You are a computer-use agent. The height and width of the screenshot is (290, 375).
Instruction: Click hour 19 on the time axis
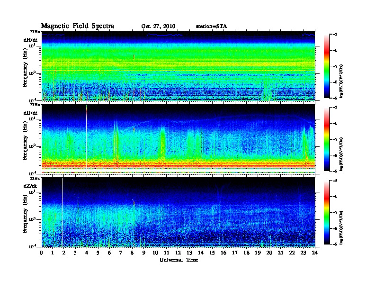pyautogui.click(x=258, y=253)
